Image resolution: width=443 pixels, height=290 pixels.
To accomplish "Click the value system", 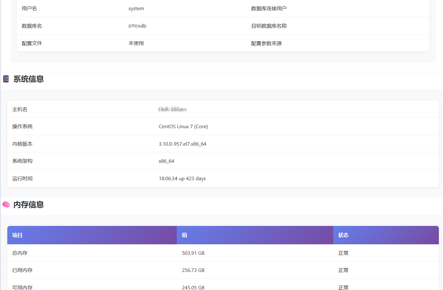I will click(136, 9).
